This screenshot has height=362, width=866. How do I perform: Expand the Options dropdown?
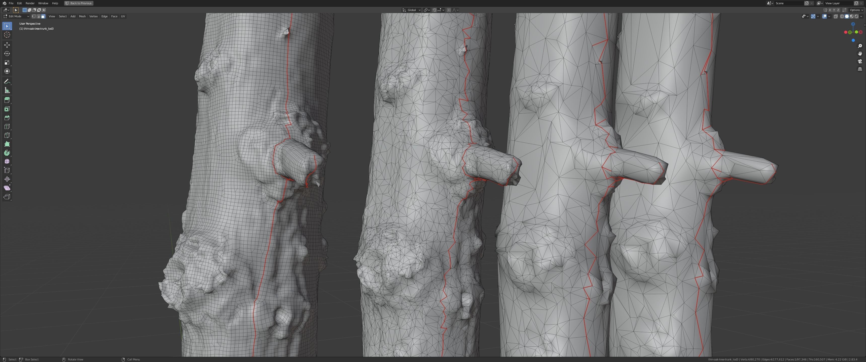[856, 10]
